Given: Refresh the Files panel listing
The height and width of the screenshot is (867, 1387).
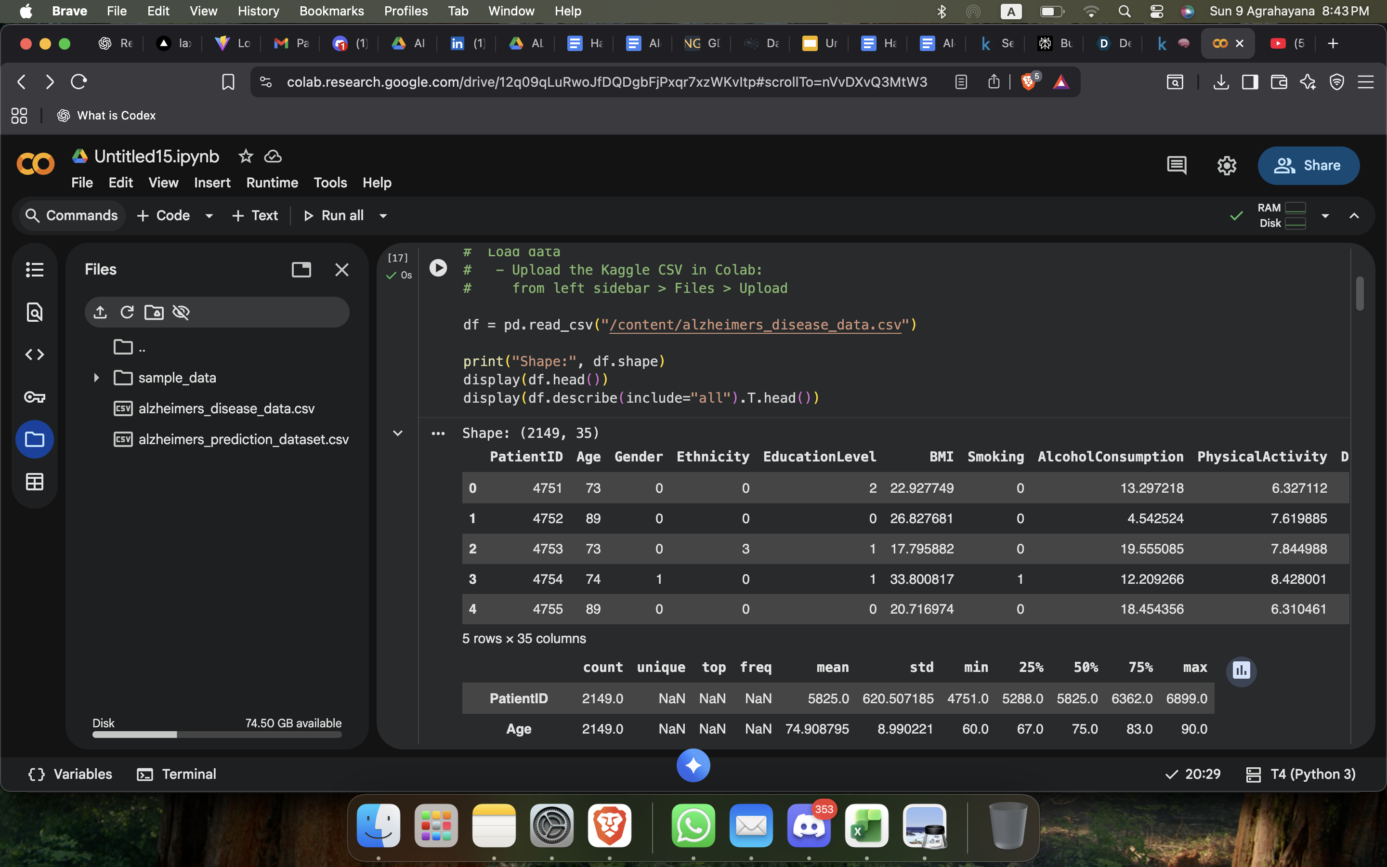Looking at the screenshot, I should pyautogui.click(x=127, y=312).
